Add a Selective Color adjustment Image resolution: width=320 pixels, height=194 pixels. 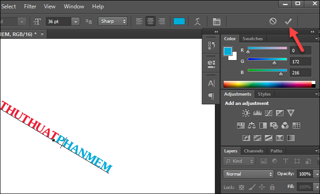[x=280, y=138]
